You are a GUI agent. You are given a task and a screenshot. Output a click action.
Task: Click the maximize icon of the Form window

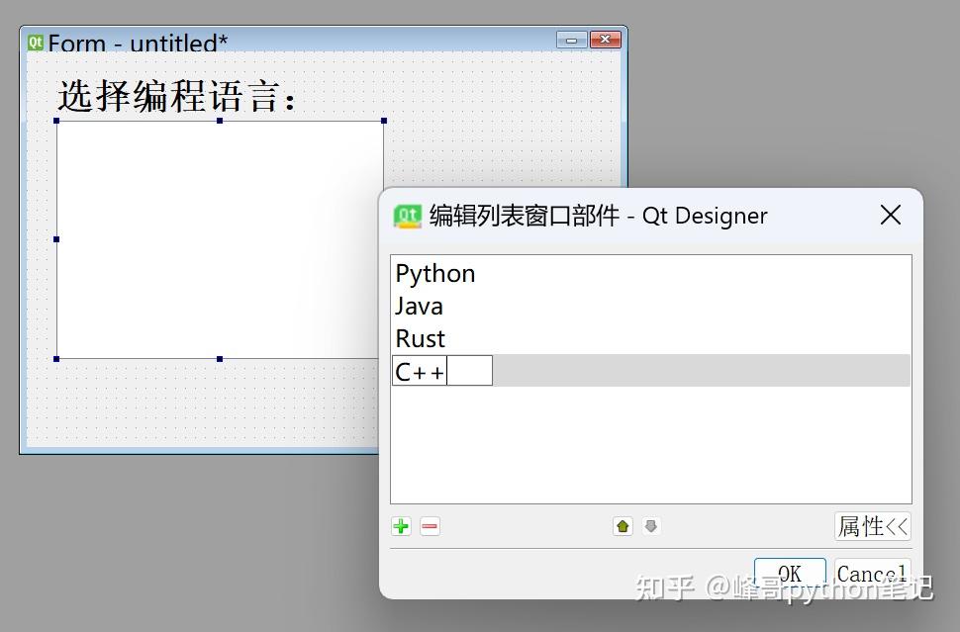pyautogui.click(x=604, y=40)
